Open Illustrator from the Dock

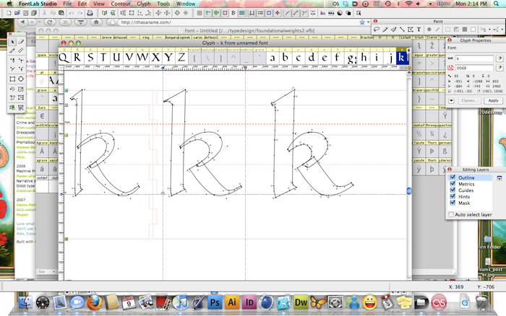tap(232, 302)
